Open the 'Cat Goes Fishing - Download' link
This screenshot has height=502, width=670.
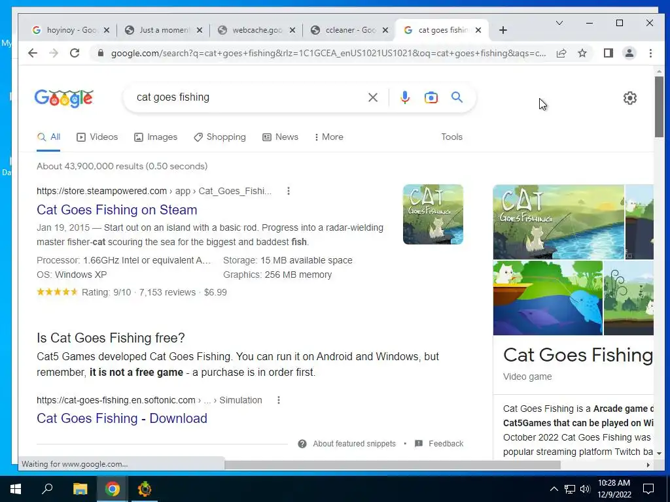[x=122, y=418]
